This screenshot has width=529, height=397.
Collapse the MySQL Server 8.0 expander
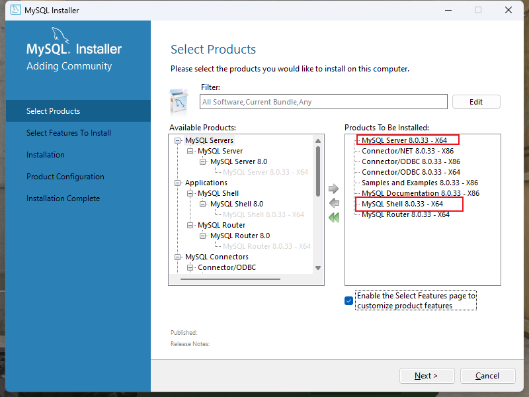coord(202,161)
